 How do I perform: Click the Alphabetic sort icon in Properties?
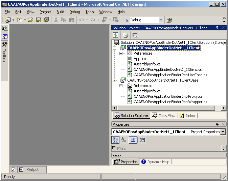coord(123,140)
